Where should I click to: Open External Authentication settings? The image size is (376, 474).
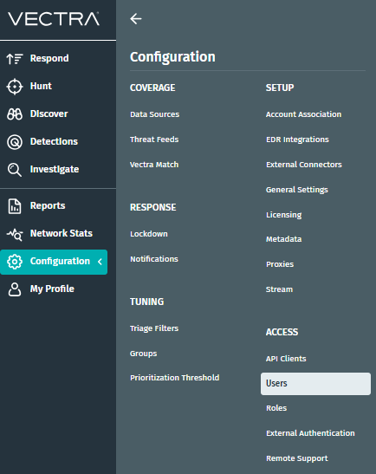(310, 433)
